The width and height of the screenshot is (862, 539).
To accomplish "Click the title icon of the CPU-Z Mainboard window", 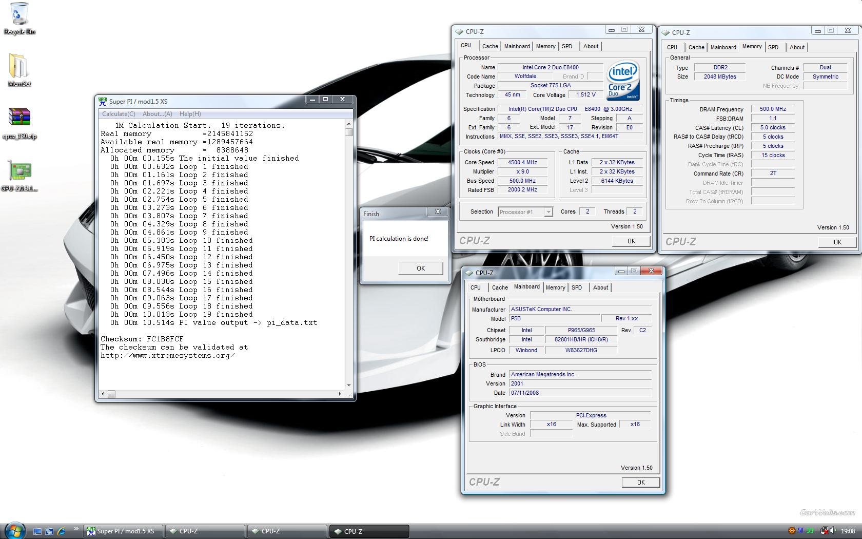I will [x=469, y=273].
